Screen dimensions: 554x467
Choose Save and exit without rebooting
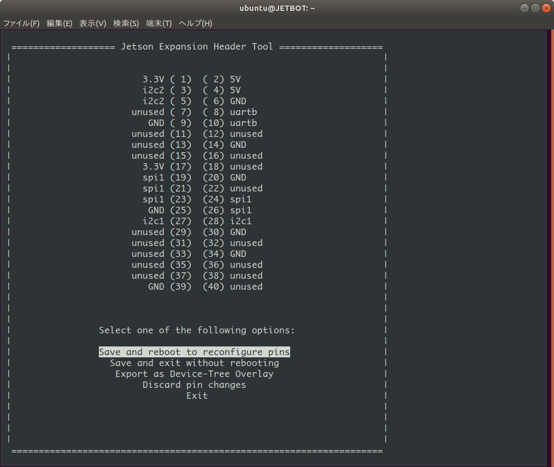tap(195, 363)
